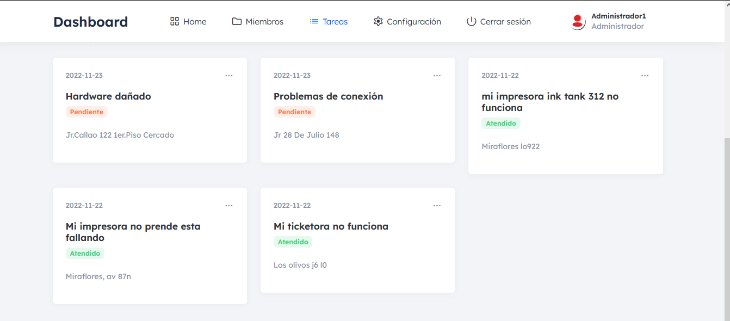Screen dimensions: 730x321
Task: Select the Configuración menu label
Action: [413, 22]
